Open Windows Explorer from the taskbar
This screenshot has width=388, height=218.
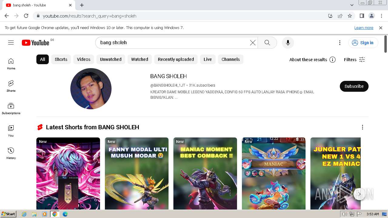pyautogui.click(x=34, y=214)
